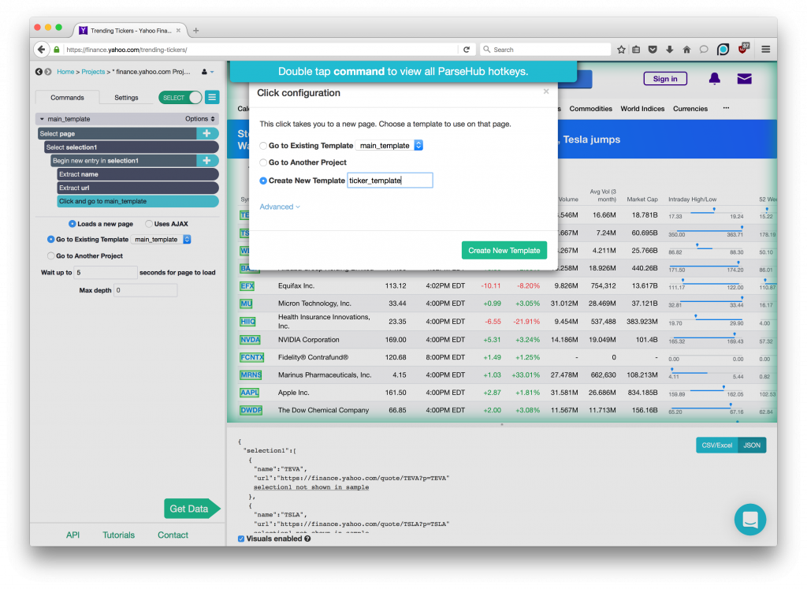Reload the page with the refresh icon
This screenshot has height=589, width=807.
coord(467,50)
